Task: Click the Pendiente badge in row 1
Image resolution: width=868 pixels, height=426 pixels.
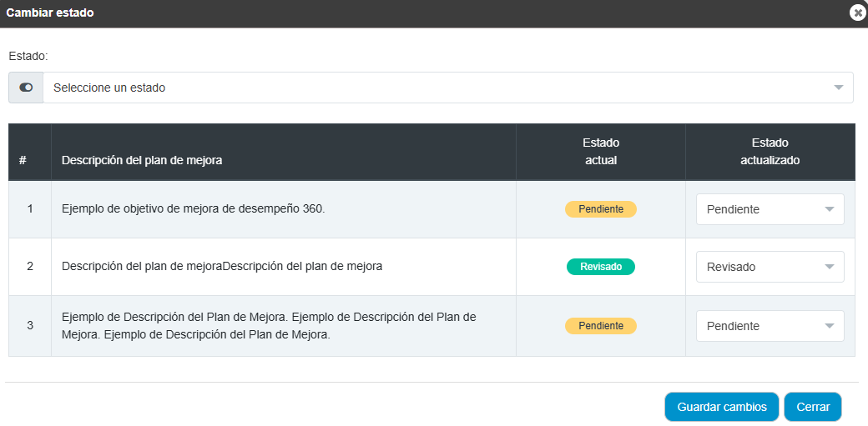Action: coord(601,209)
